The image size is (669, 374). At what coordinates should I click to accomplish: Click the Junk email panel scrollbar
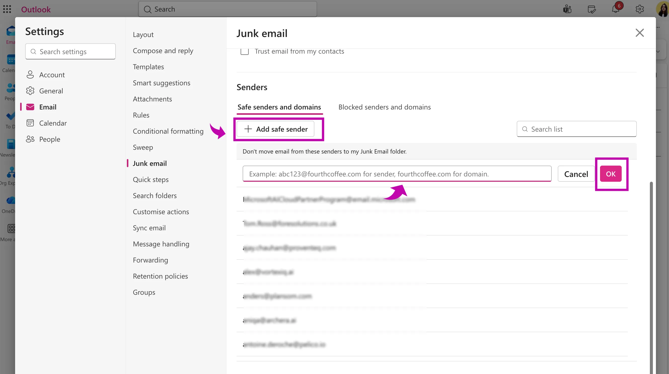[x=651, y=278]
